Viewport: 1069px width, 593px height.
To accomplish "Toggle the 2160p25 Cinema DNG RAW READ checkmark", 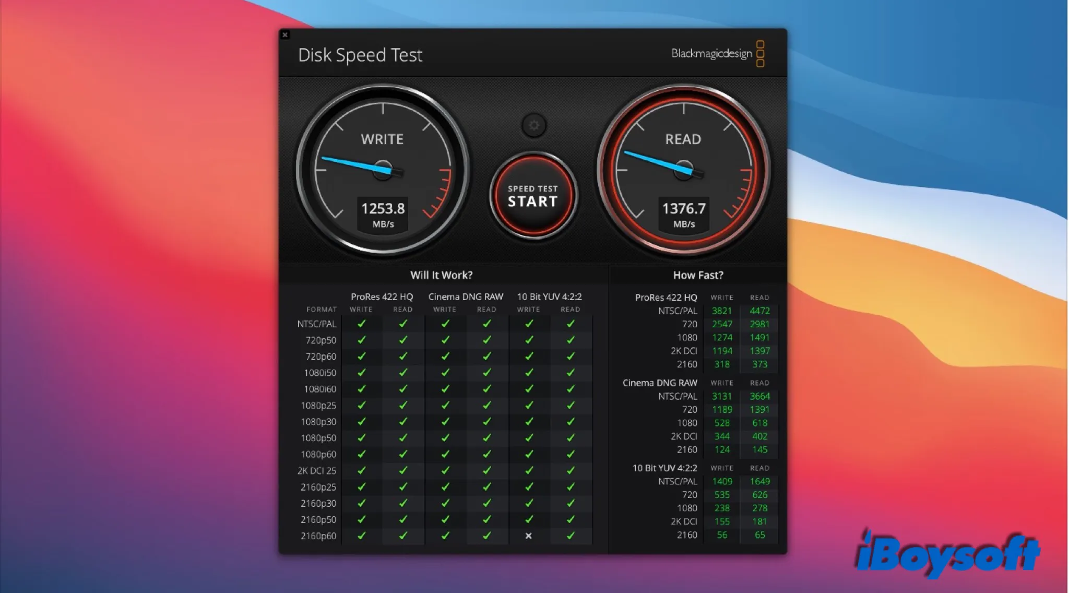I will click(485, 487).
